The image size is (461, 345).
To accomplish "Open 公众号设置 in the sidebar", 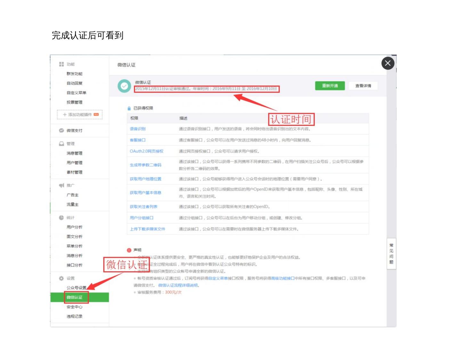I will click(77, 288).
